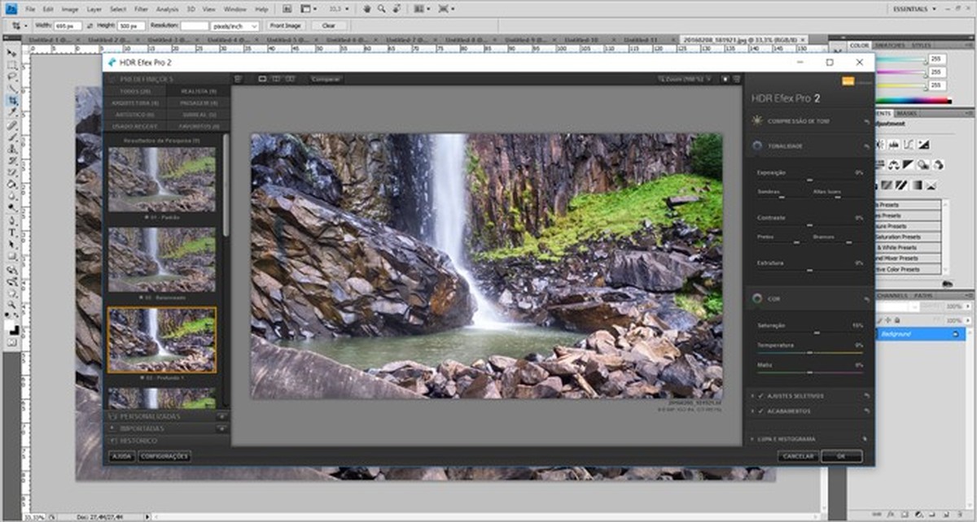The height and width of the screenshot is (522, 977).
Task: Click the Levels adjustment icon in Adjustments panel
Action: [893, 144]
